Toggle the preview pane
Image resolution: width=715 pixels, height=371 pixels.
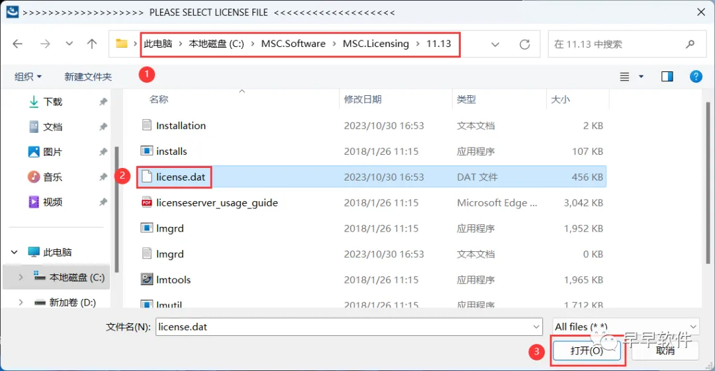click(x=667, y=77)
